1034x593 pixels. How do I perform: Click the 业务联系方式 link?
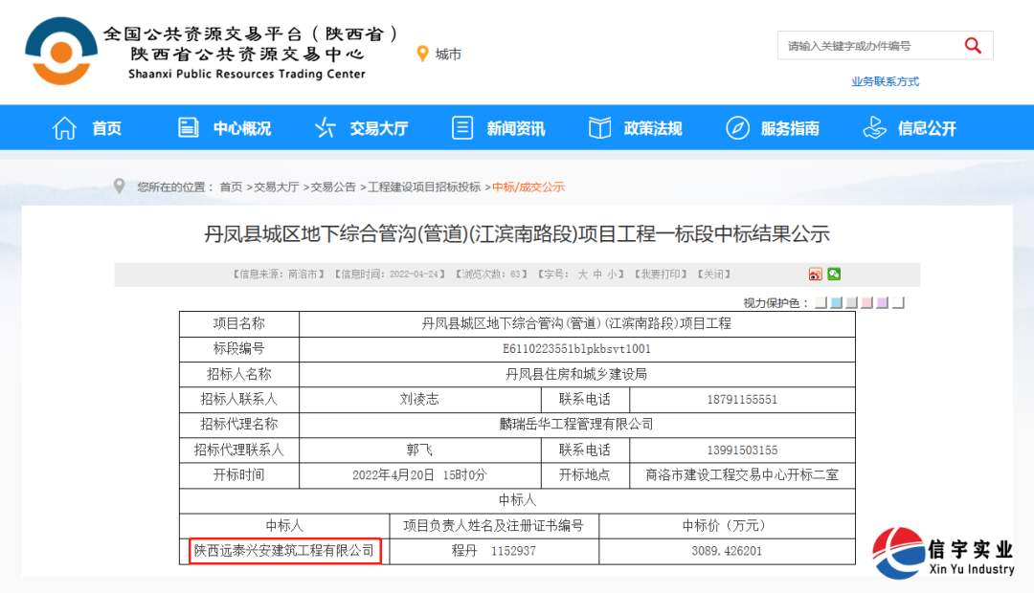click(x=884, y=81)
